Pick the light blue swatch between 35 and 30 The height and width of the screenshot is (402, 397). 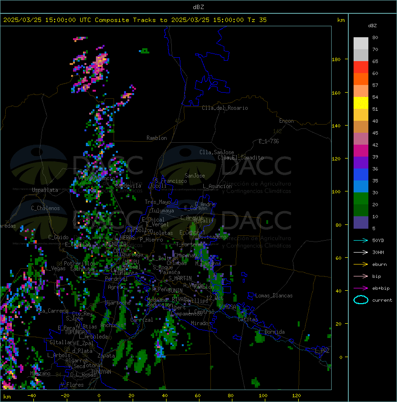point(361,187)
